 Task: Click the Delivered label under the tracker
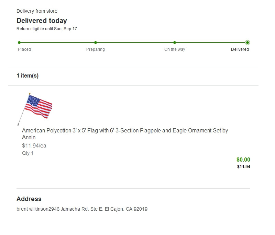[240, 49]
